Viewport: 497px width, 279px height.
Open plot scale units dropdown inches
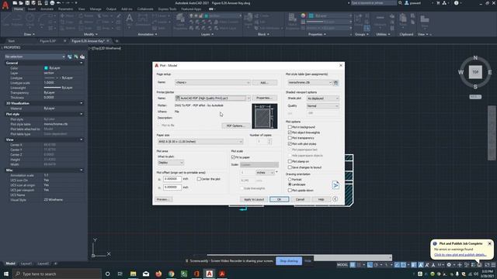tap(266, 173)
